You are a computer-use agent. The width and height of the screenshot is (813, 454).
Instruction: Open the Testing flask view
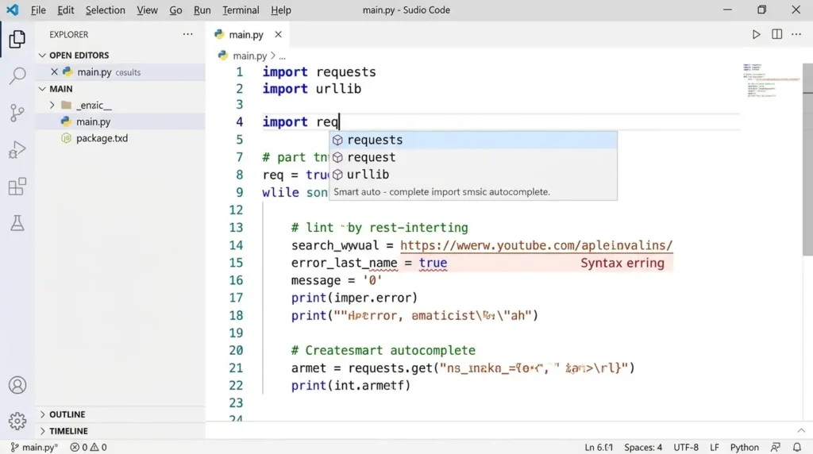point(17,223)
